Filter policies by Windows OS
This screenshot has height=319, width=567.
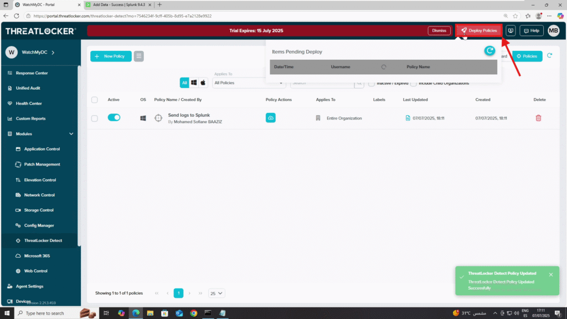(x=194, y=83)
